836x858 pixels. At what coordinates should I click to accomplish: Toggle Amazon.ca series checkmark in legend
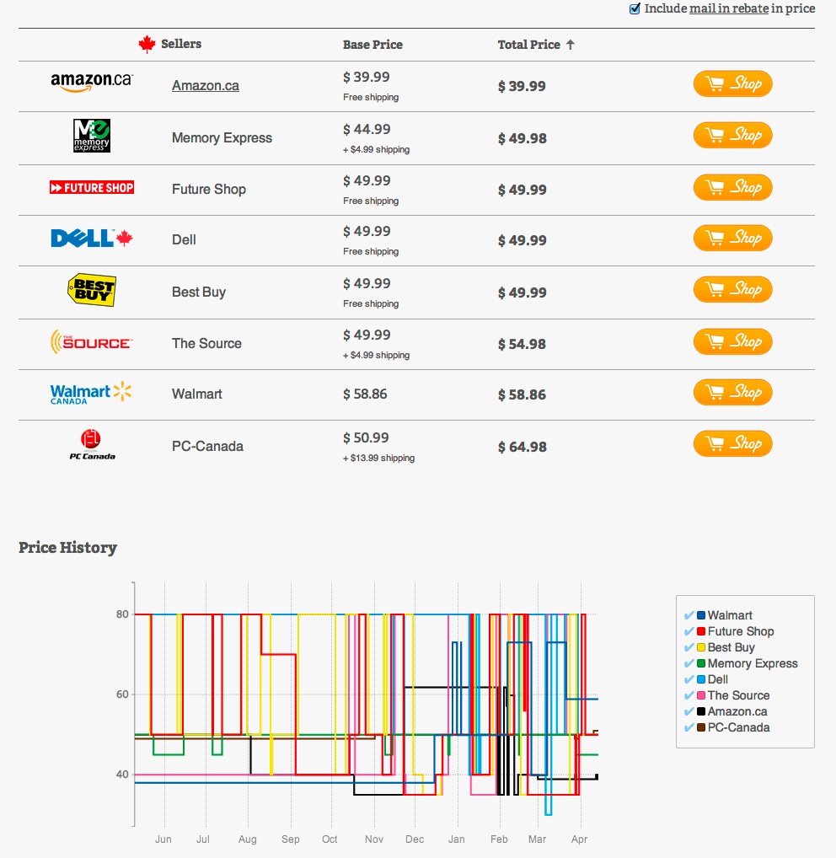coord(689,711)
